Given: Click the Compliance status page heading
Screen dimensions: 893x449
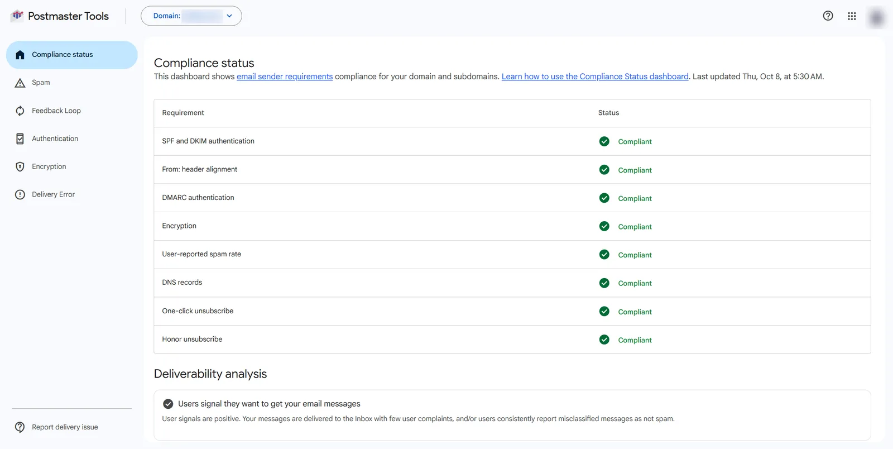Looking at the screenshot, I should tap(204, 63).
